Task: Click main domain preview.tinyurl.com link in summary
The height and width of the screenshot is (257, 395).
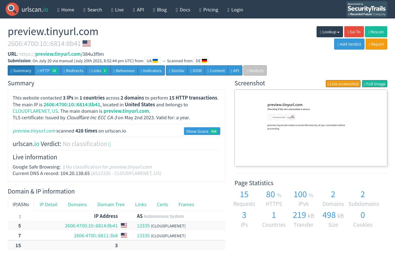Action: tap(126, 111)
